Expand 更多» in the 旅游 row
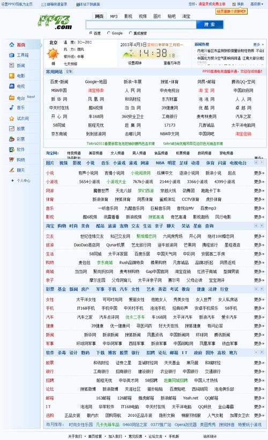This screenshot has width=268, height=440. click(259, 245)
